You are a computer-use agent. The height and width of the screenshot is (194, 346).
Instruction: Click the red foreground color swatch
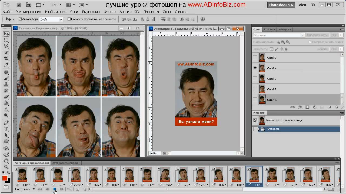[5, 178]
